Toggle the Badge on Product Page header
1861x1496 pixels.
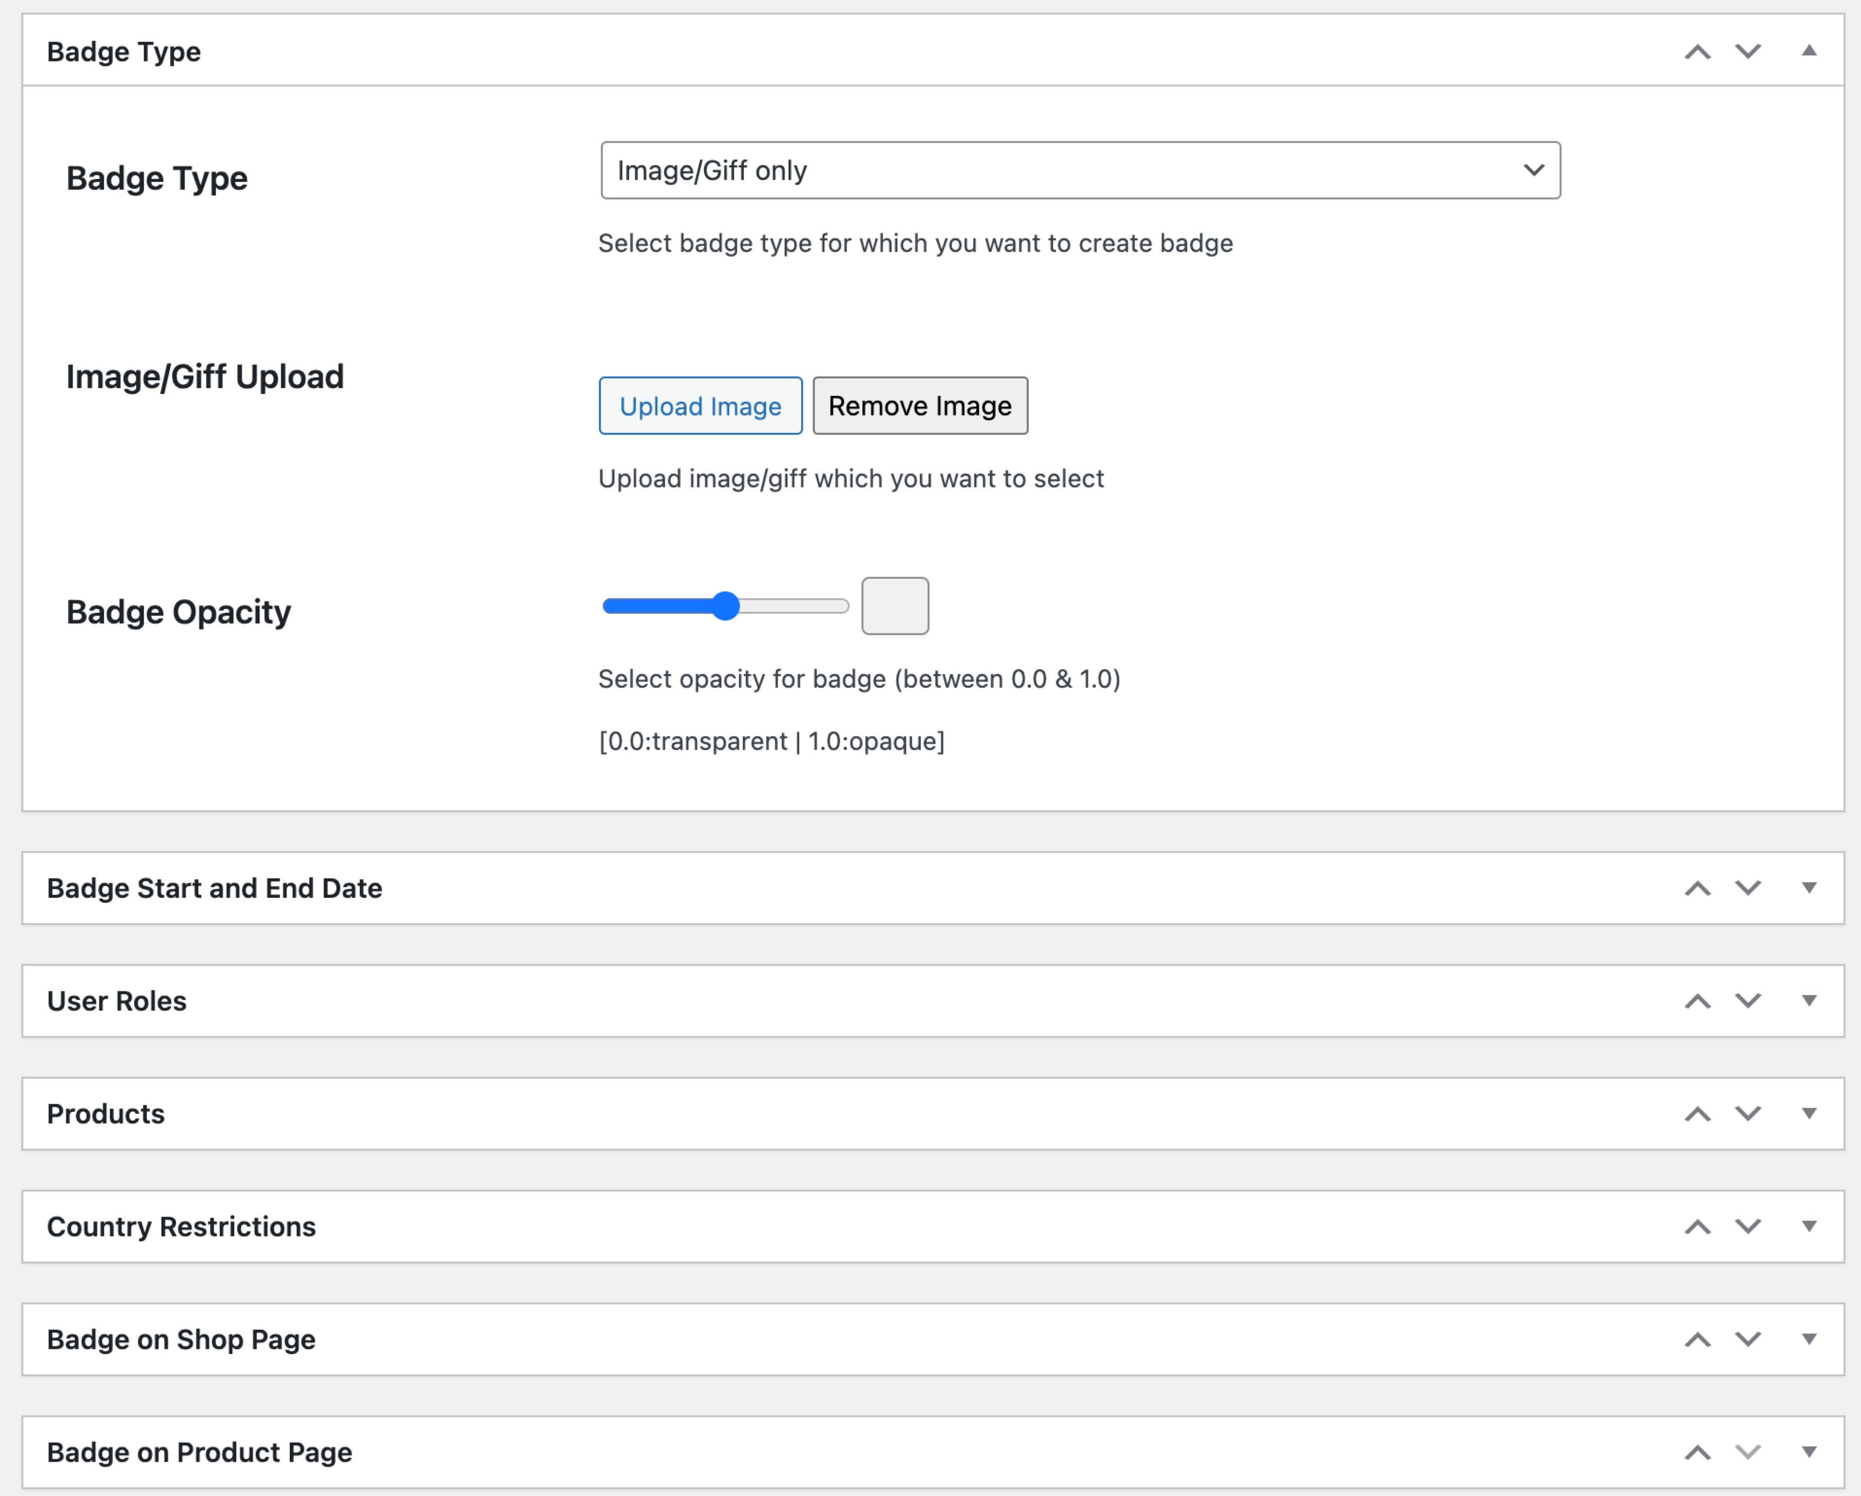tap(1808, 1452)
